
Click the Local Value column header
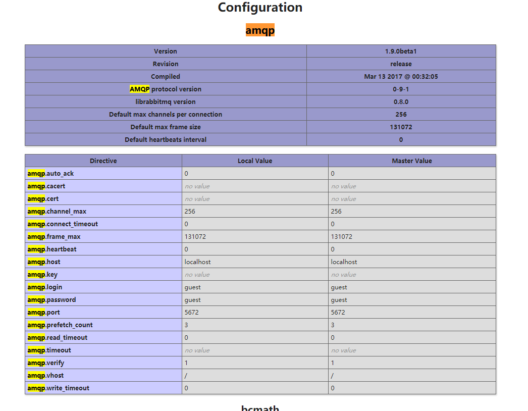coord(255,161)
